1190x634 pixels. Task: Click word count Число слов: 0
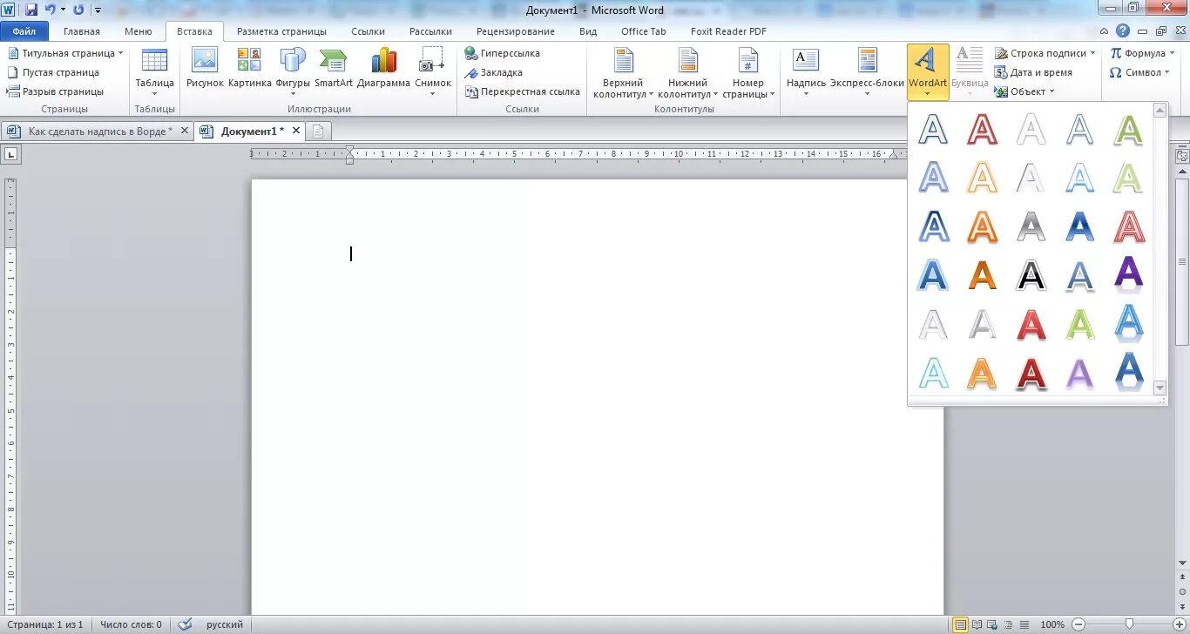tap(131, 624)
